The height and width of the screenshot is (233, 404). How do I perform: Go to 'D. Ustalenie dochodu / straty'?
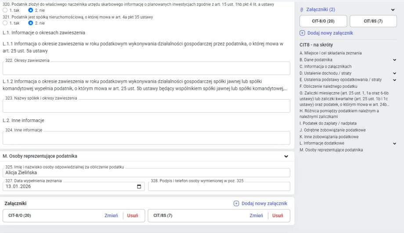[325, 73]
